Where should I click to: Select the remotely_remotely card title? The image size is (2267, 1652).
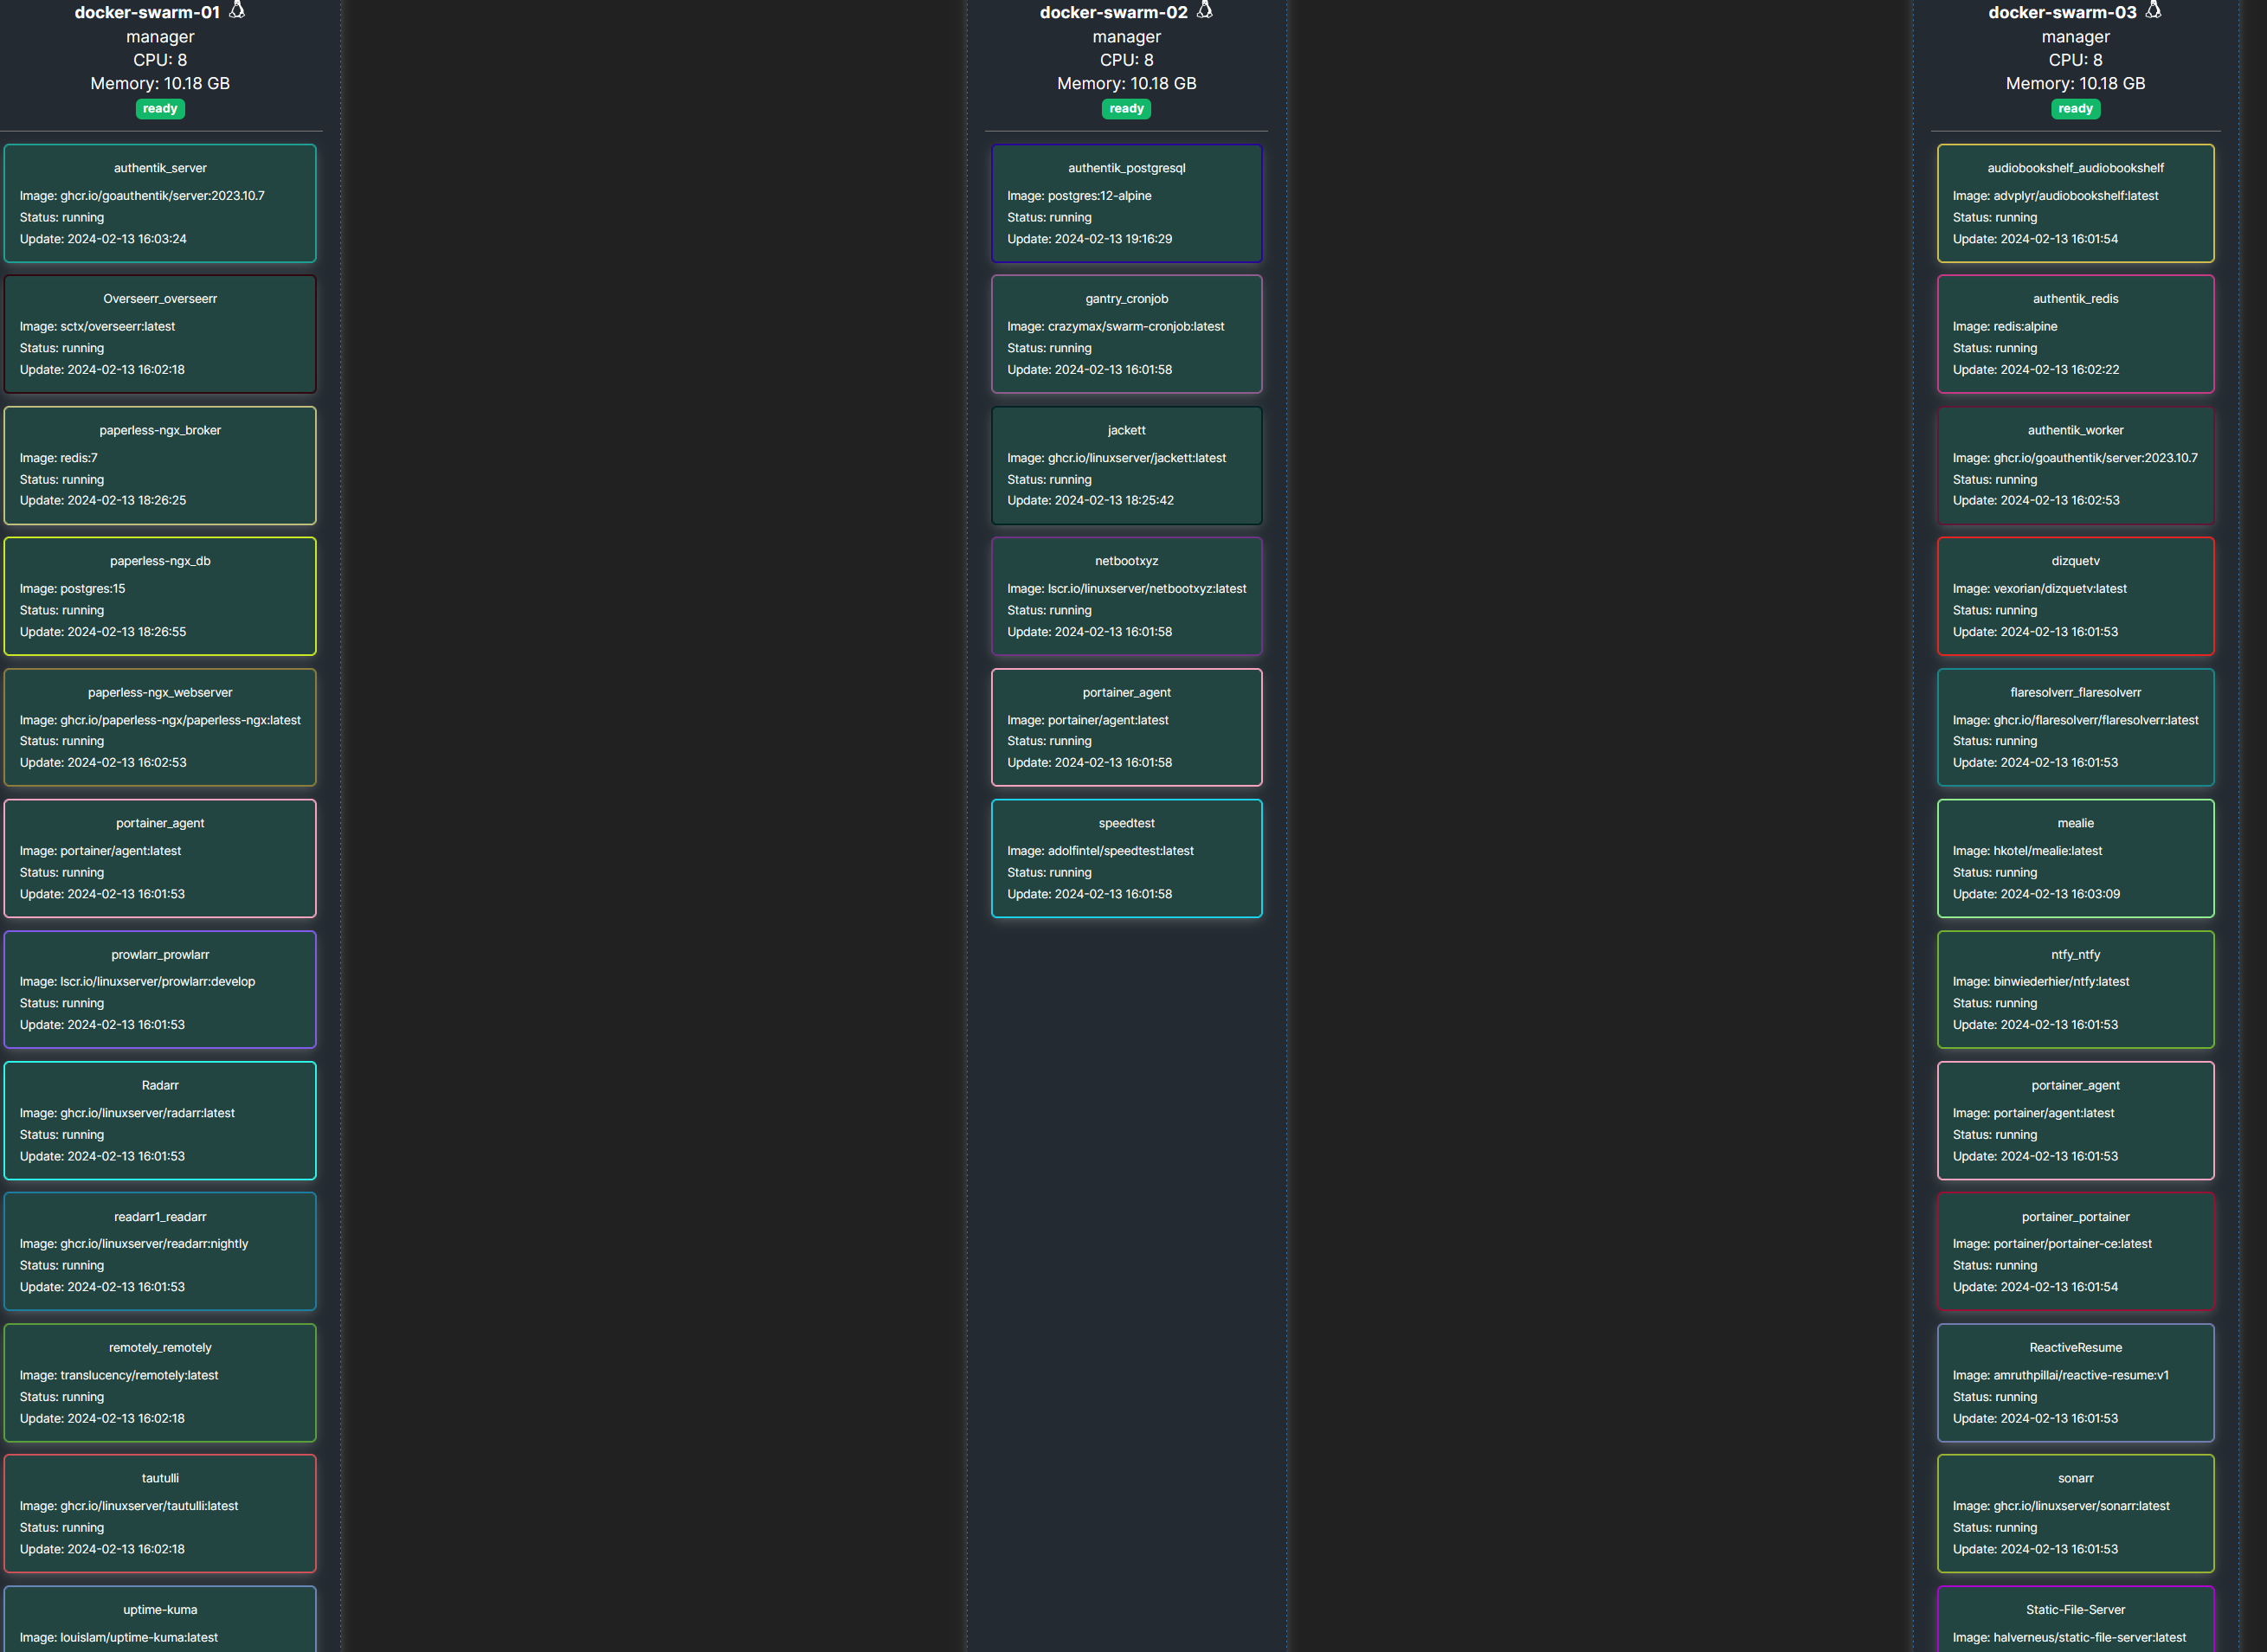pyautogui.click(x=160, y=1347)
